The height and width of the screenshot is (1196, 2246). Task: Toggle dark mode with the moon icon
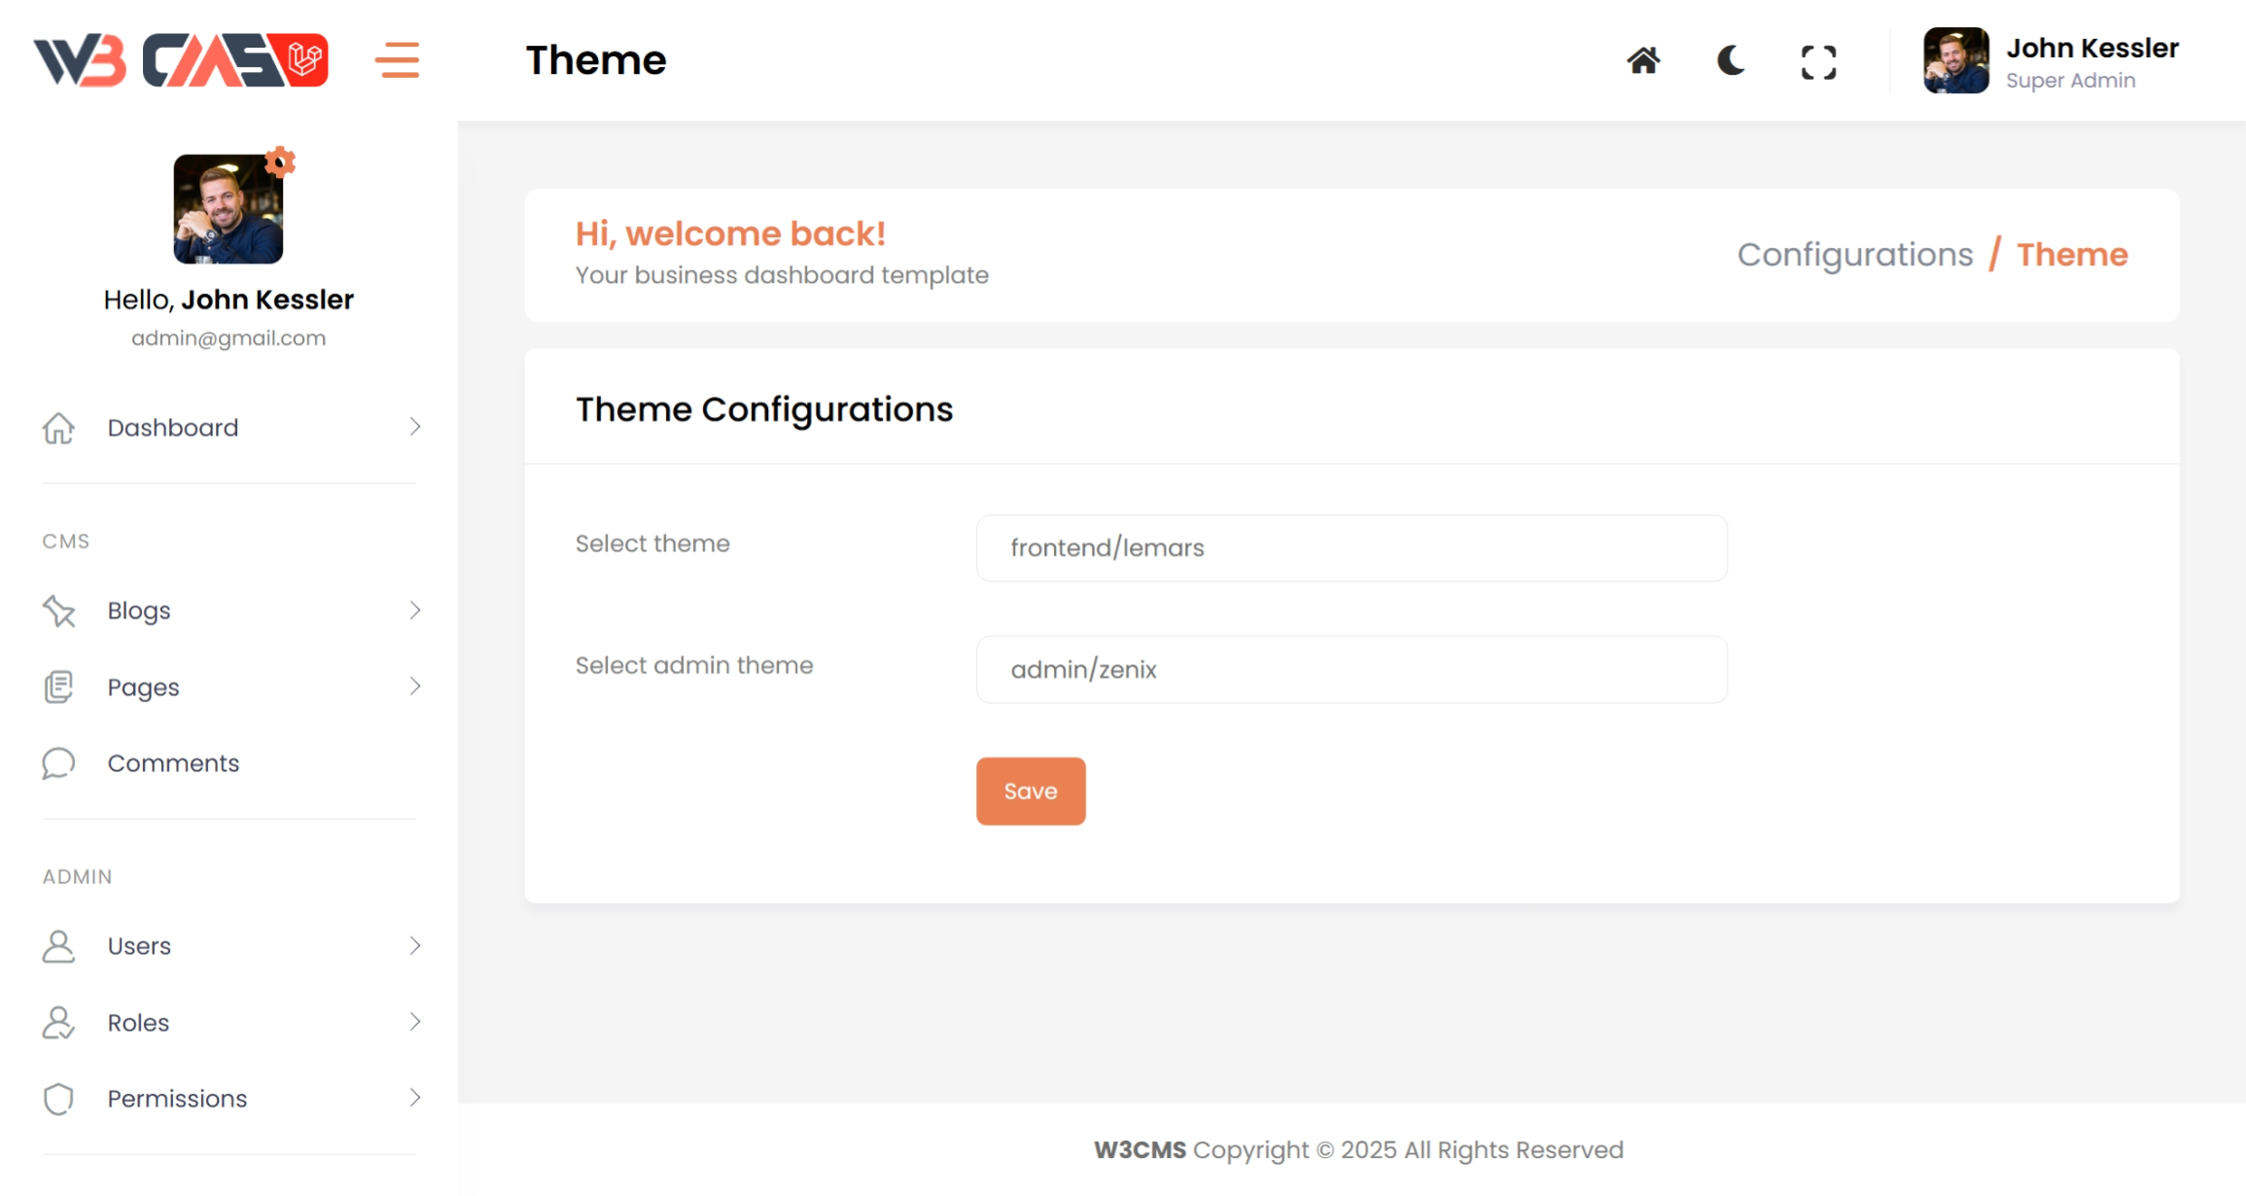coord(1731,61)
